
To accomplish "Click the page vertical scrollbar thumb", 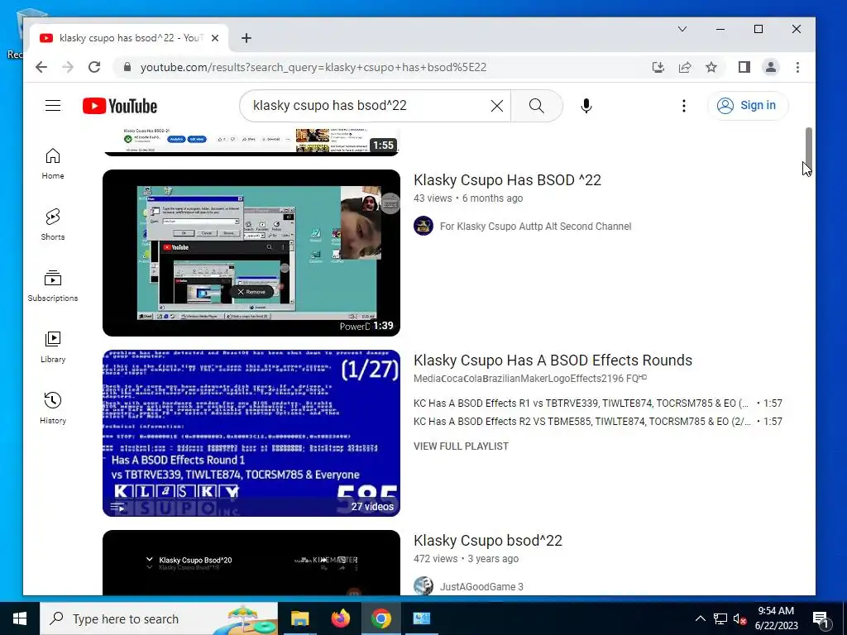I will click(809, 152).
